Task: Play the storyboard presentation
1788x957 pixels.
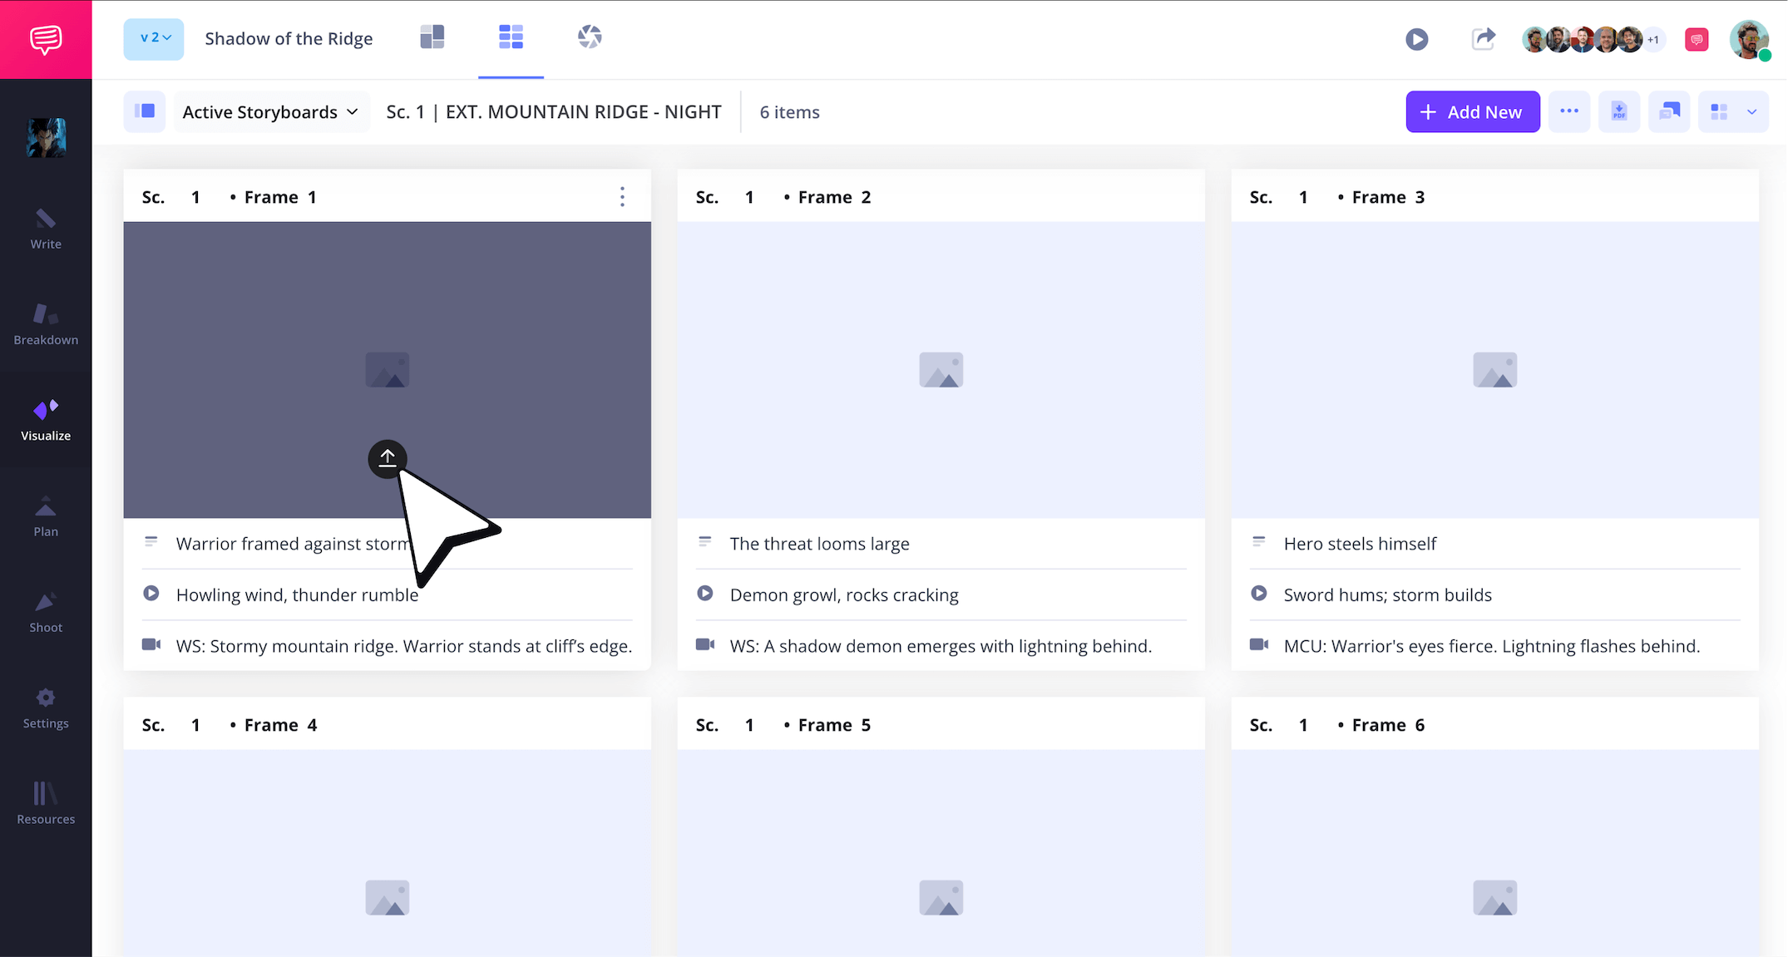Action: 1416,39
